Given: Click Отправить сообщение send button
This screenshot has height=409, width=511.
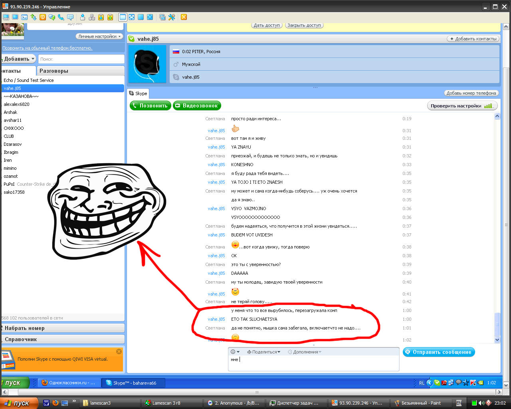Looking at the screenshot, I should click(439, 352).
